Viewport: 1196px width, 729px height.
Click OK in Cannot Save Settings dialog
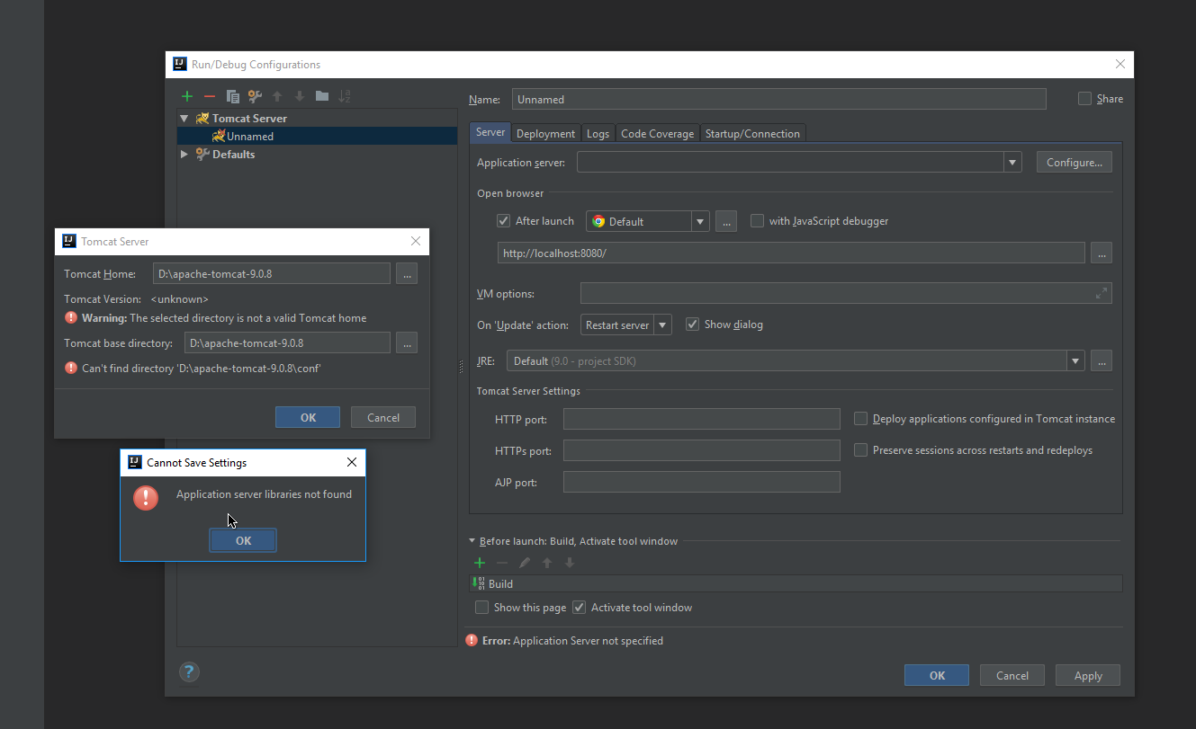(x=243, y=540)
